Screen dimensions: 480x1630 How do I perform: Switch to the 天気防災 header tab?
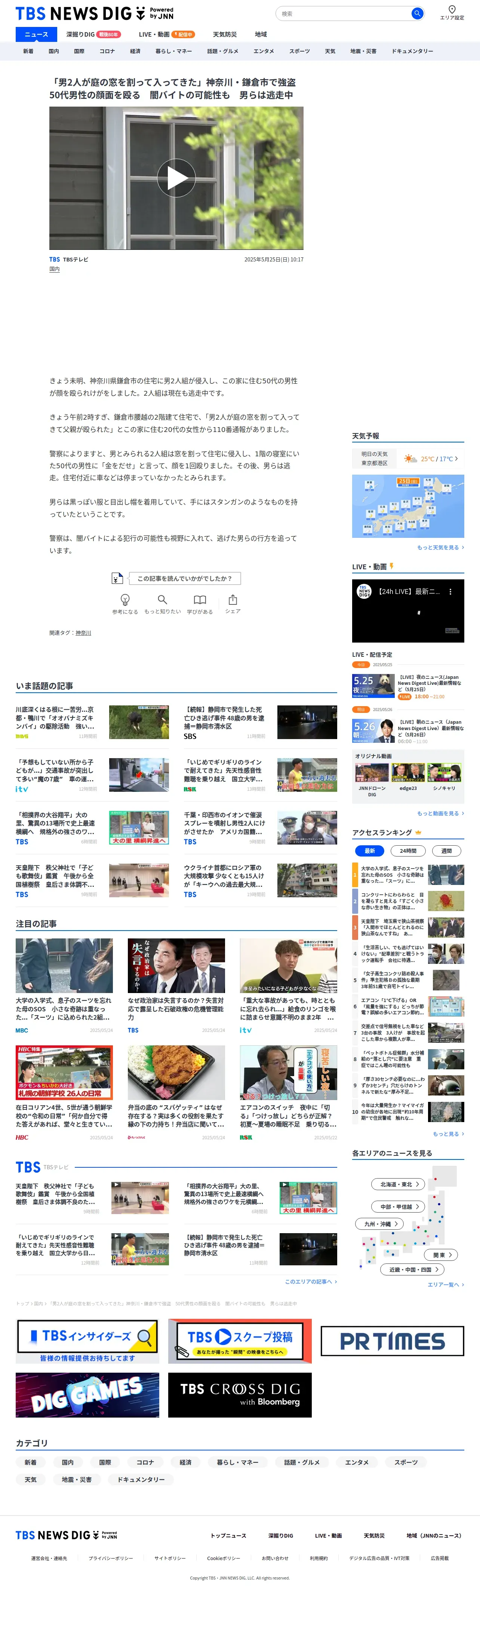(x=225, y=35)
